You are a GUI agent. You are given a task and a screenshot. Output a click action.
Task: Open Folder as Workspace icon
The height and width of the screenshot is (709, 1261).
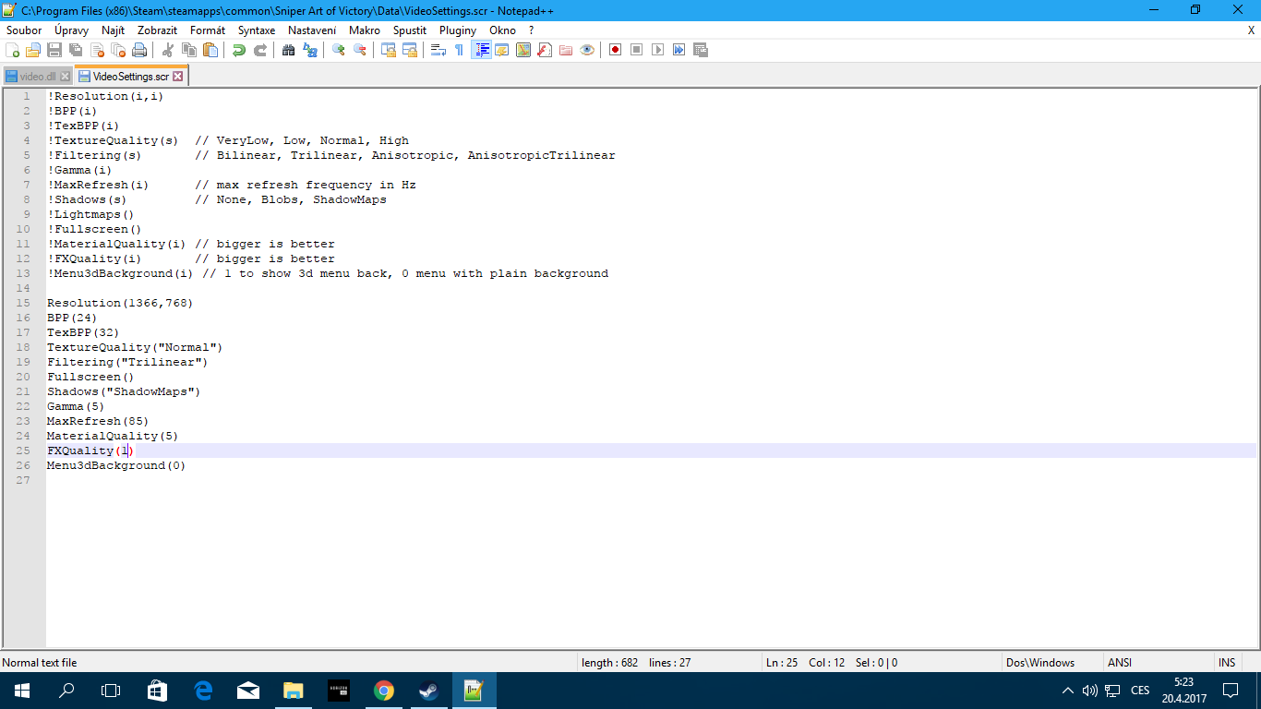point(566,50)
